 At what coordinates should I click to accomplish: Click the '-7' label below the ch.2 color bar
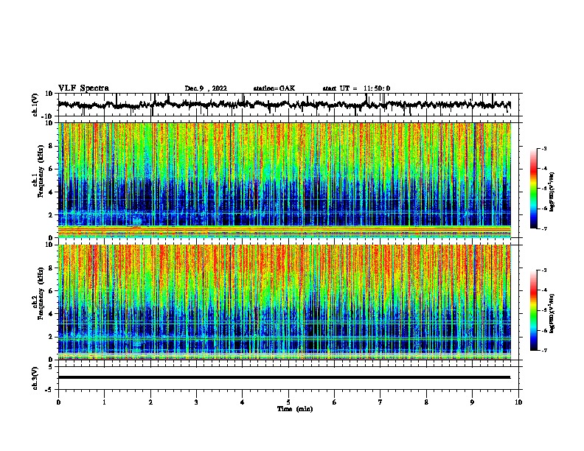(543, 350)
